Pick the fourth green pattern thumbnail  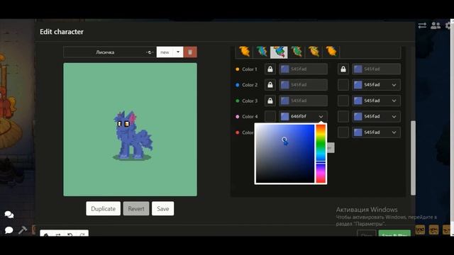tap(297, 52)
